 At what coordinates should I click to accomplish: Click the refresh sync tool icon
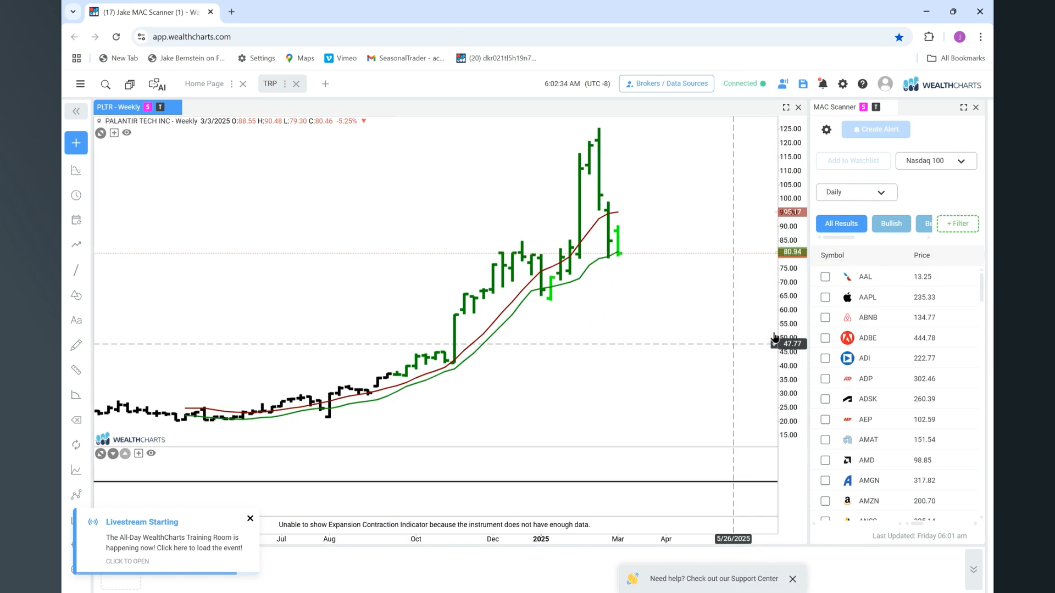(x=76, y=445)
